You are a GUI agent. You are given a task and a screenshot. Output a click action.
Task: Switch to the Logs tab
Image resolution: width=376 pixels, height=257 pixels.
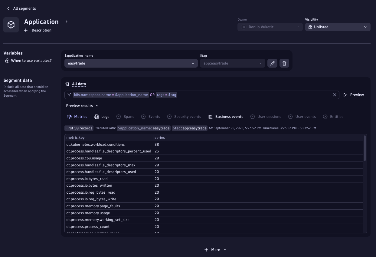102,117
